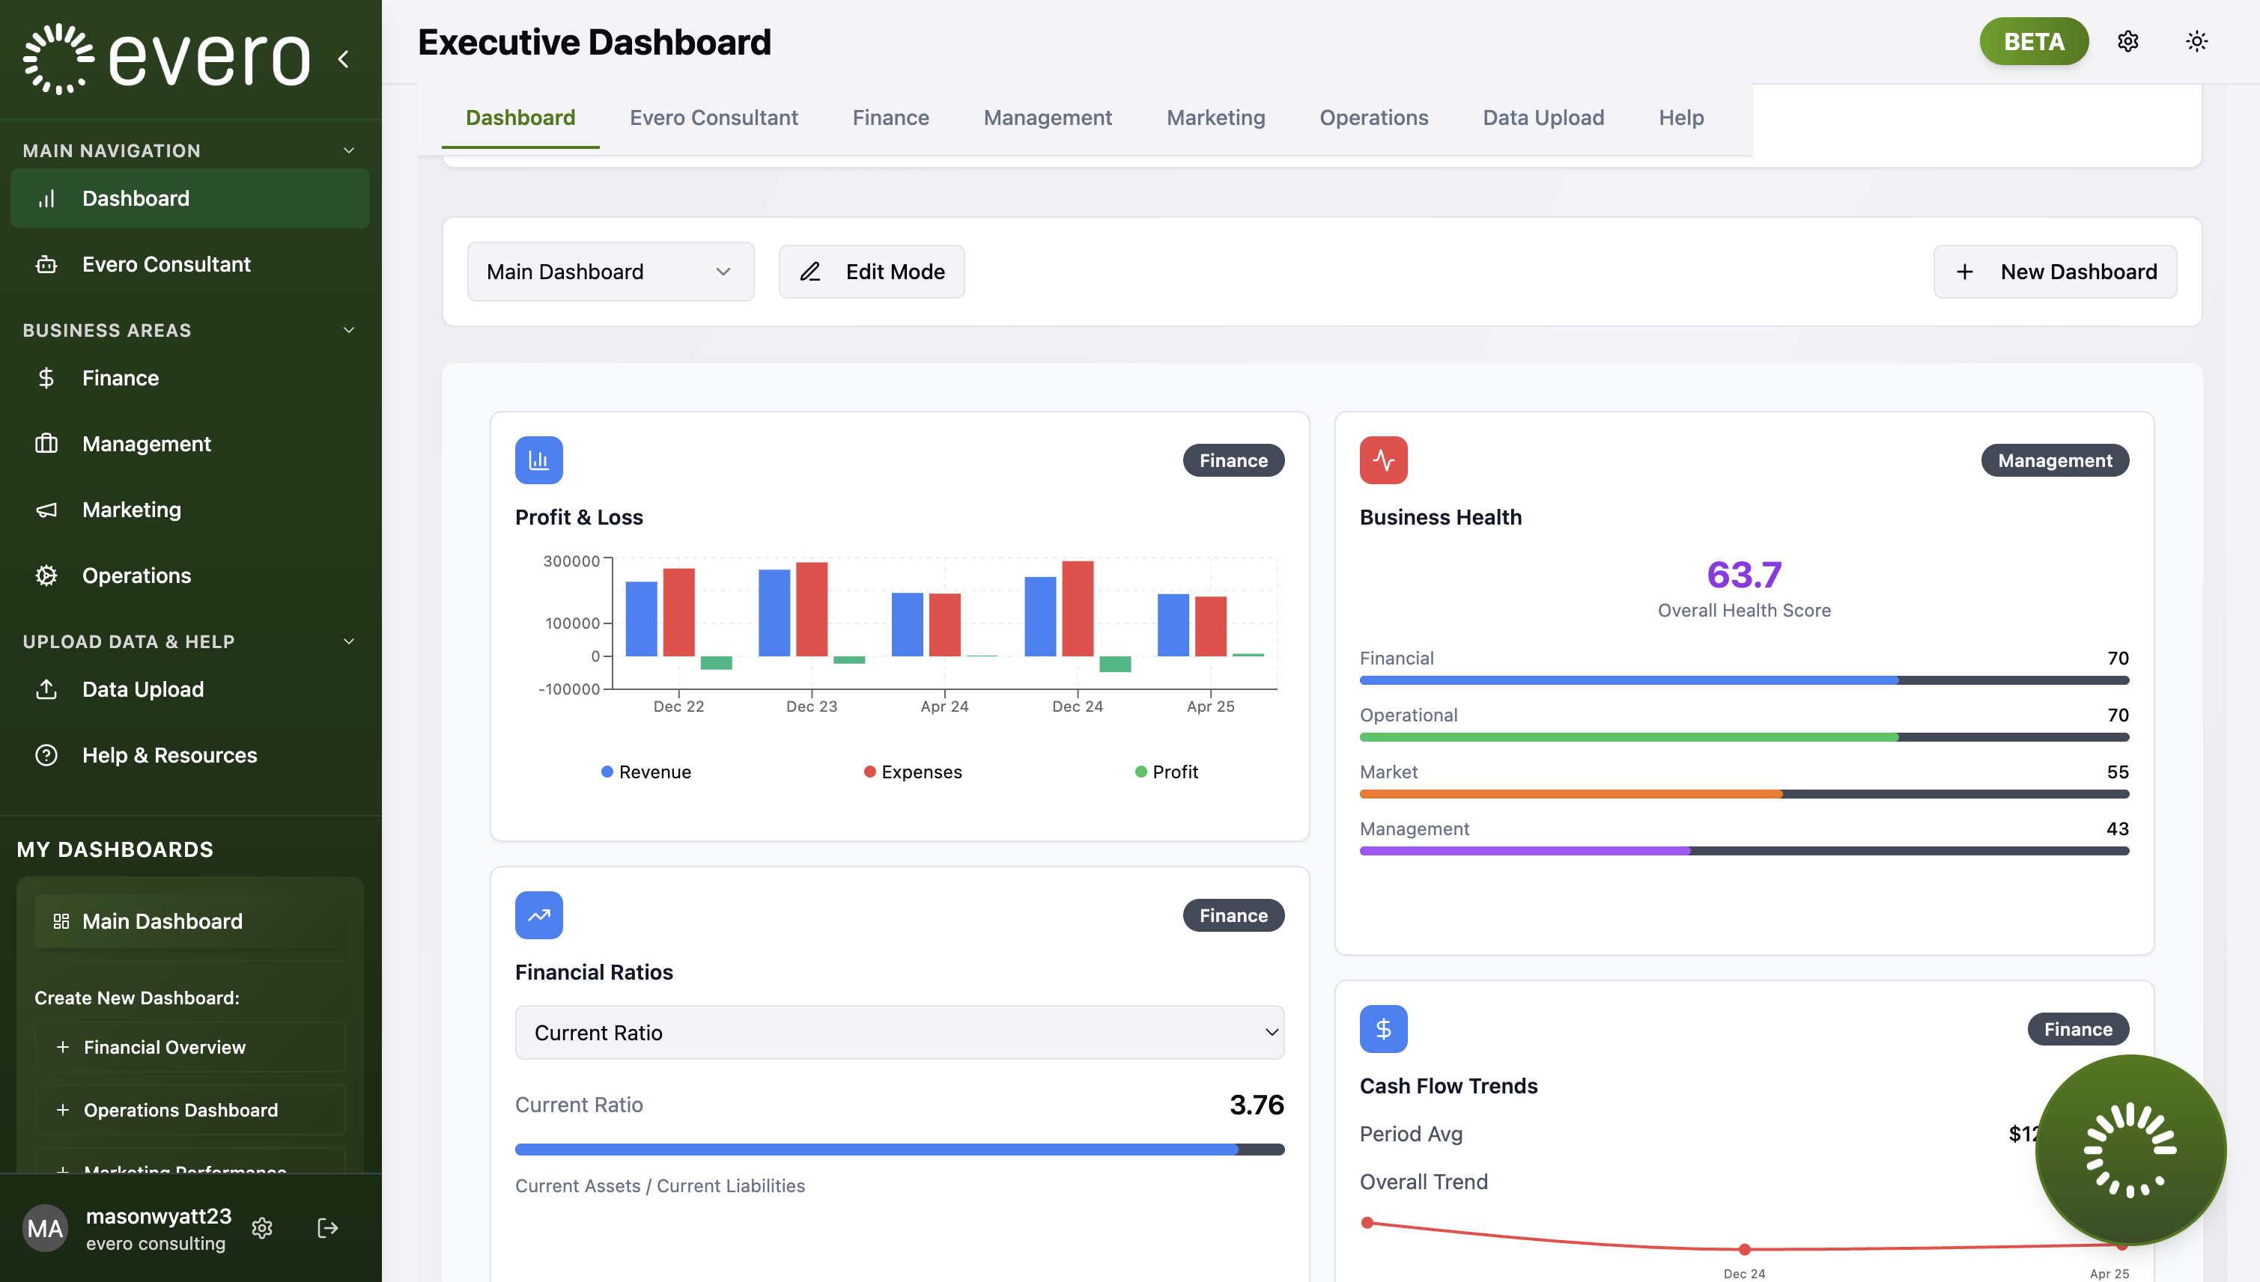Image resolution: width=2260 pixels, height=1282 pixels.
Task: Open user settings gear near masonwyatt23
Action: [262, 1227]
